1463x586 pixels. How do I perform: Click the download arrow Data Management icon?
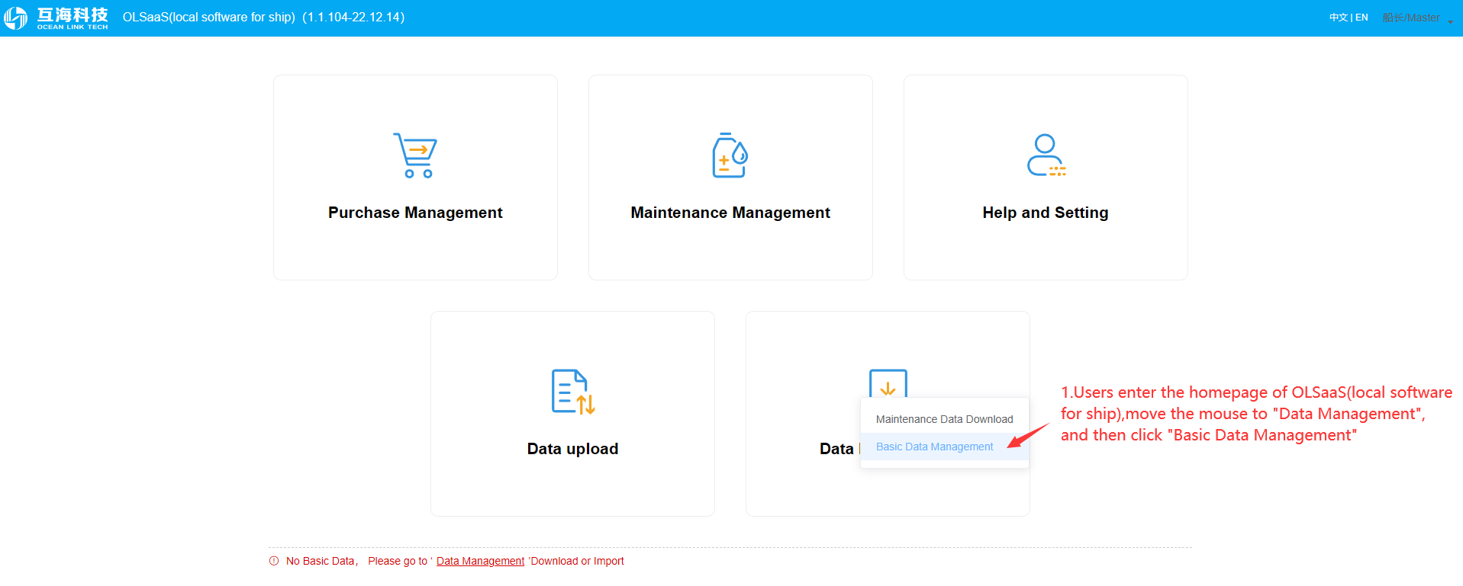pyautogui.click(x=888, y=383)
